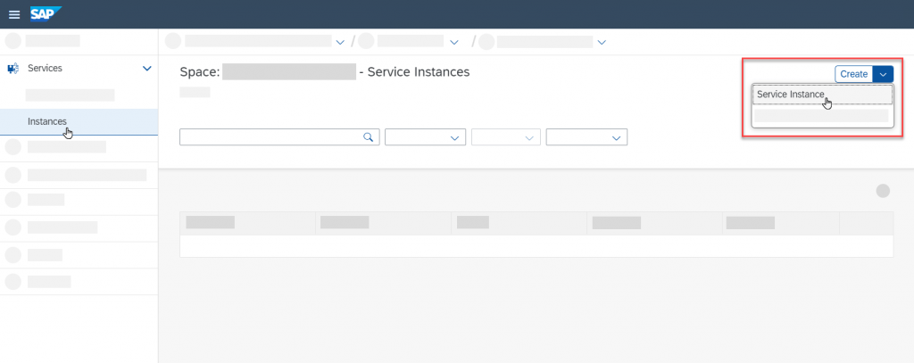Click the Services puzzle icon
The height and width of the screenshot is (363, 914).
(x=12, y=68)
